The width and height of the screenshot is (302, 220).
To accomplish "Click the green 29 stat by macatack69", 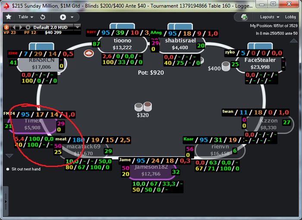I will click(x=108, y=151).
